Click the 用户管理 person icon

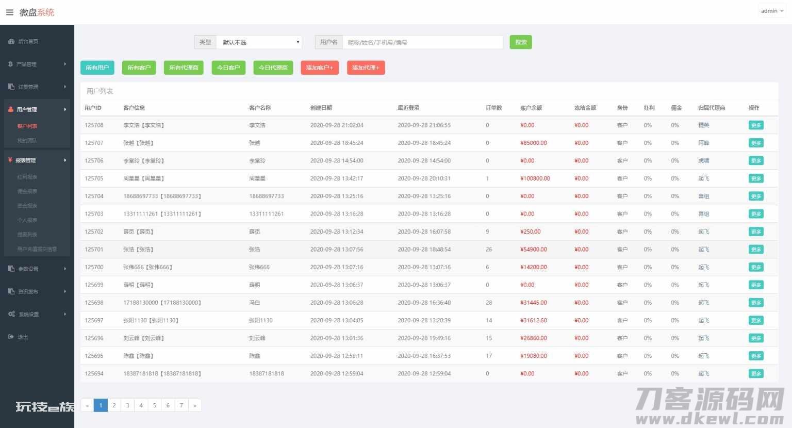click(x=11, y=109)
